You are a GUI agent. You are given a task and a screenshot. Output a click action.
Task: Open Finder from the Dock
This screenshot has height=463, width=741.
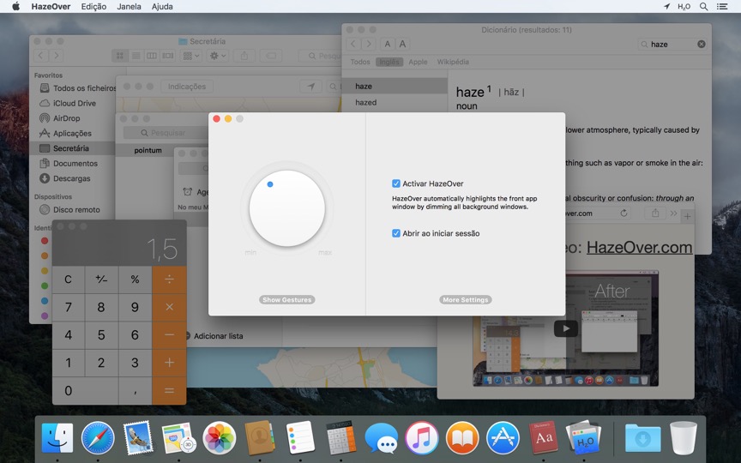(x=57, y=438)
